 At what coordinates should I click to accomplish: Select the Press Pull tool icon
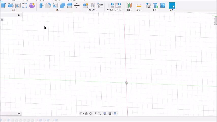[41, 6]
